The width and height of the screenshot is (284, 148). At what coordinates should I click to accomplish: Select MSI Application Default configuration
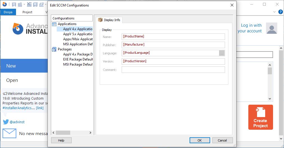[x=78, y=44]
